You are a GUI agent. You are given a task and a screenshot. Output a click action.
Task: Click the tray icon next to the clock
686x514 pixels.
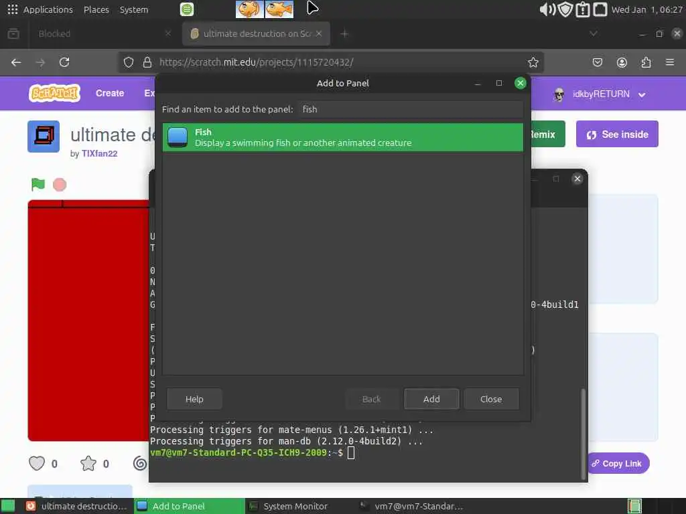coord(600,9)
